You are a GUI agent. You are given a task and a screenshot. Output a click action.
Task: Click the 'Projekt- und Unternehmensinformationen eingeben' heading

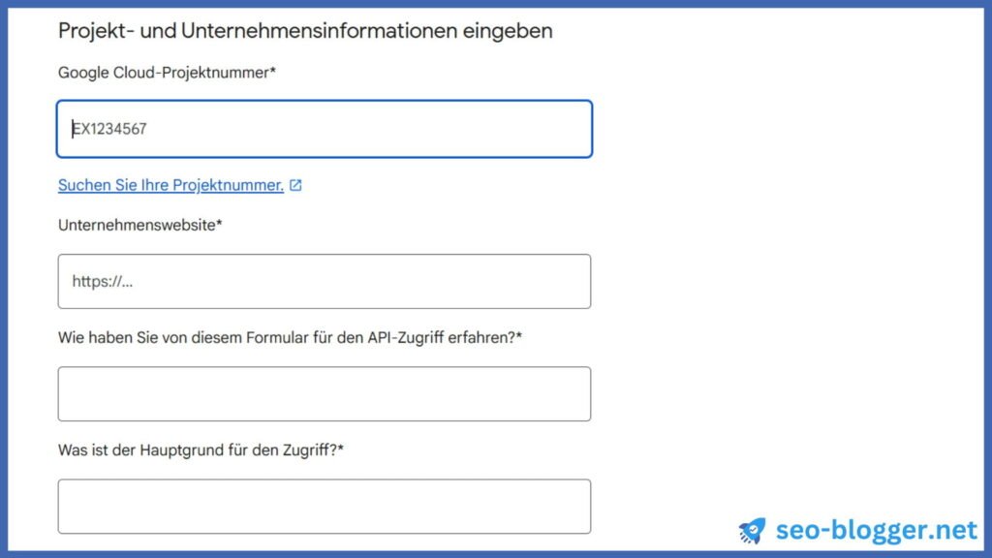305,30
